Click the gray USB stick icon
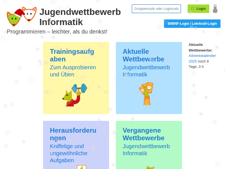Screen dimensions: 225x169 pos(215,9)
